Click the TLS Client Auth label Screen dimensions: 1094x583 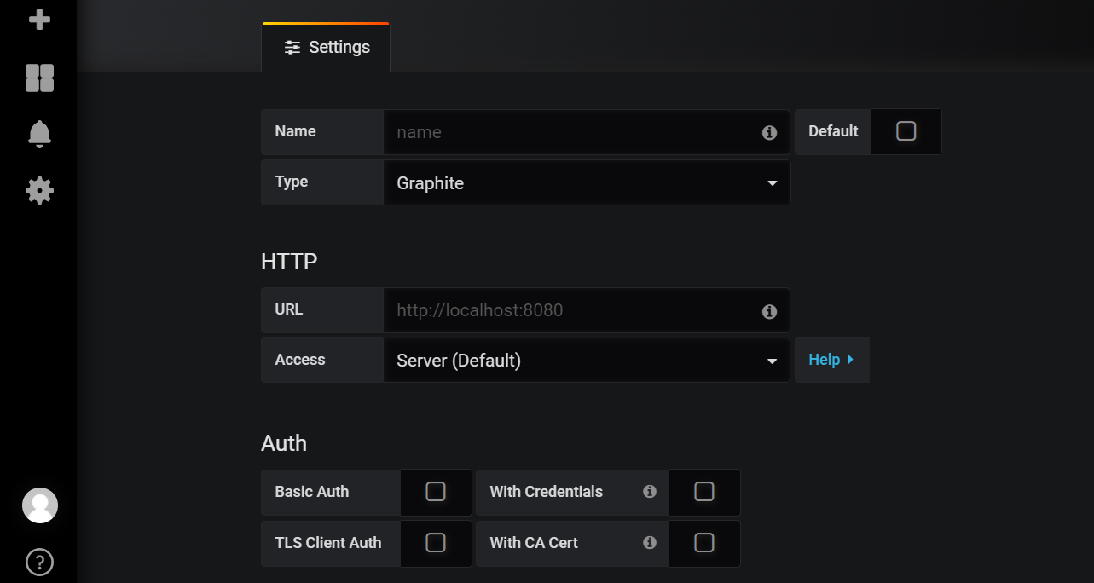(x=328, y=543)
